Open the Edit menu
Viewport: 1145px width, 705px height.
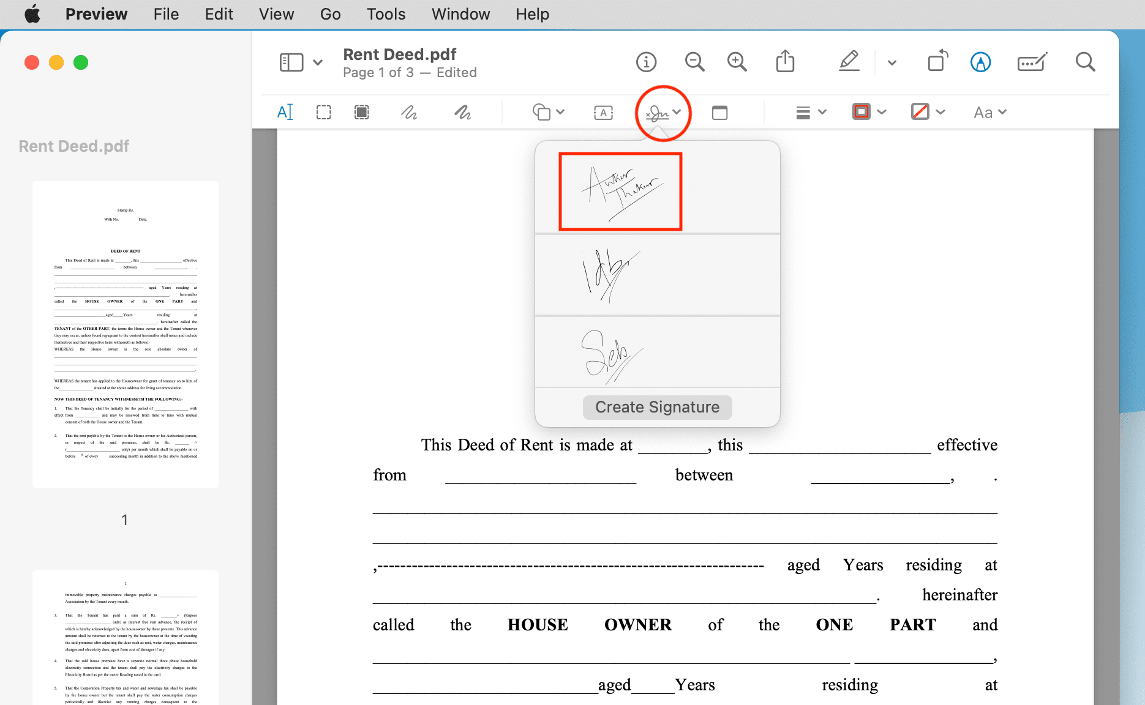pos(219,14)
